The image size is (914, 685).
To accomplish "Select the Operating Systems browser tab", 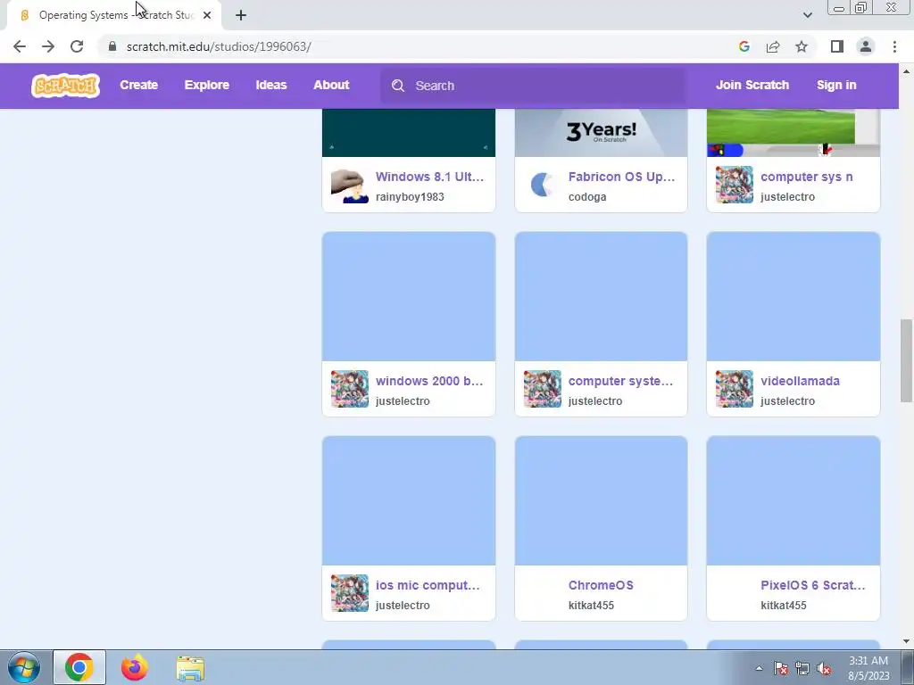I will pos(114,15).
